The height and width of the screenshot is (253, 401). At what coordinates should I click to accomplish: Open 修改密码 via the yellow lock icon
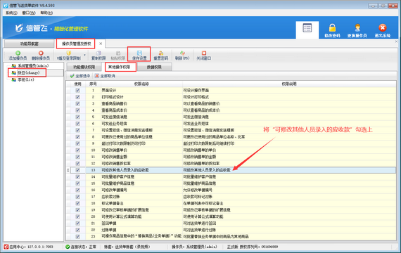332,27
